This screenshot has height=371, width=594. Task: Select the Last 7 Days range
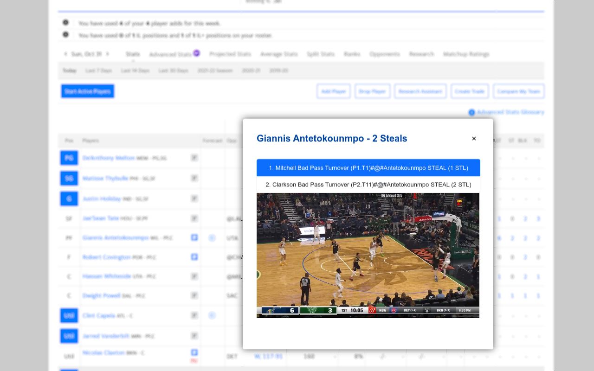[98, 70]
